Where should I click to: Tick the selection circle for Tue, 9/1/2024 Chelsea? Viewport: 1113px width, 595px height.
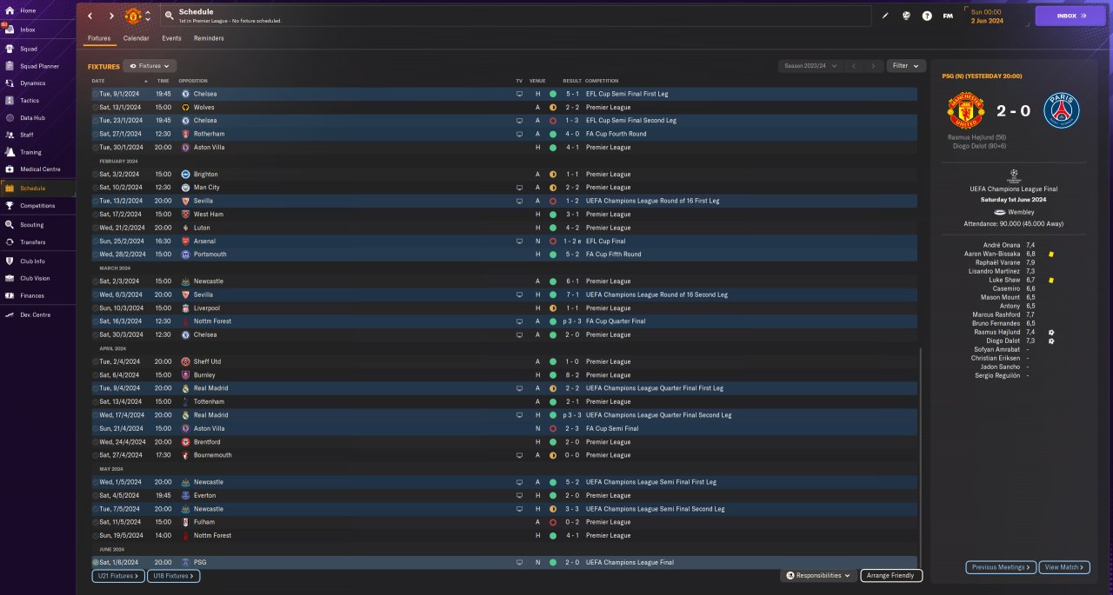pos(95,94)
